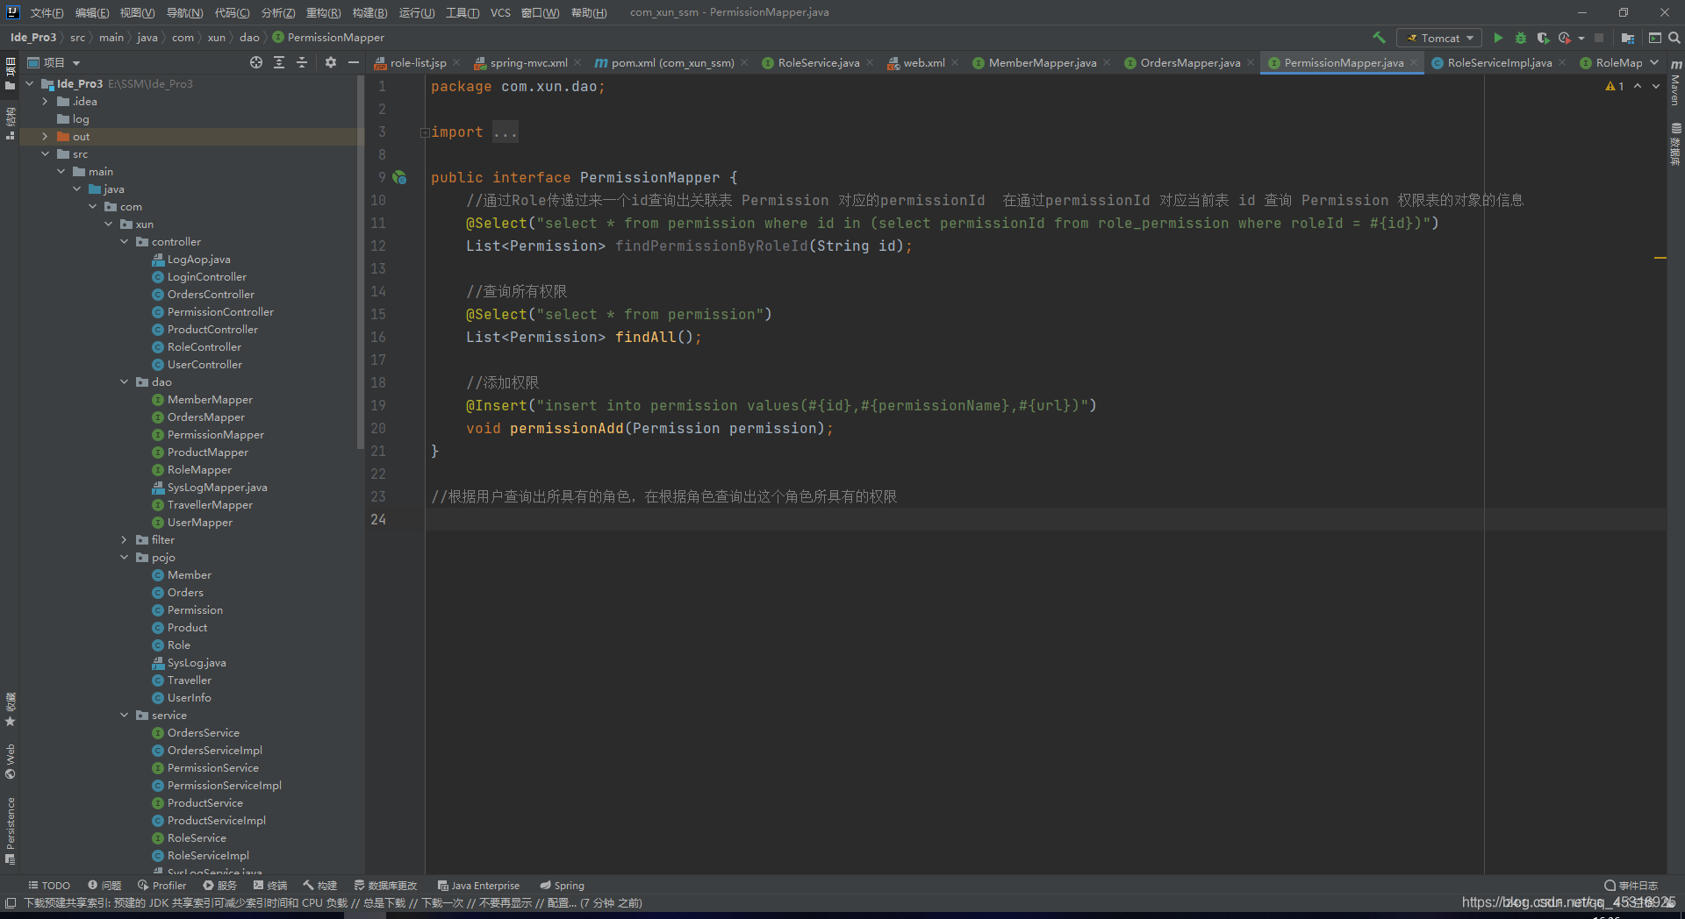Open the Project Structure icon
The height and width of the screenshot is (919, 1685).
pyautogui.click(x=1627, y=38)
